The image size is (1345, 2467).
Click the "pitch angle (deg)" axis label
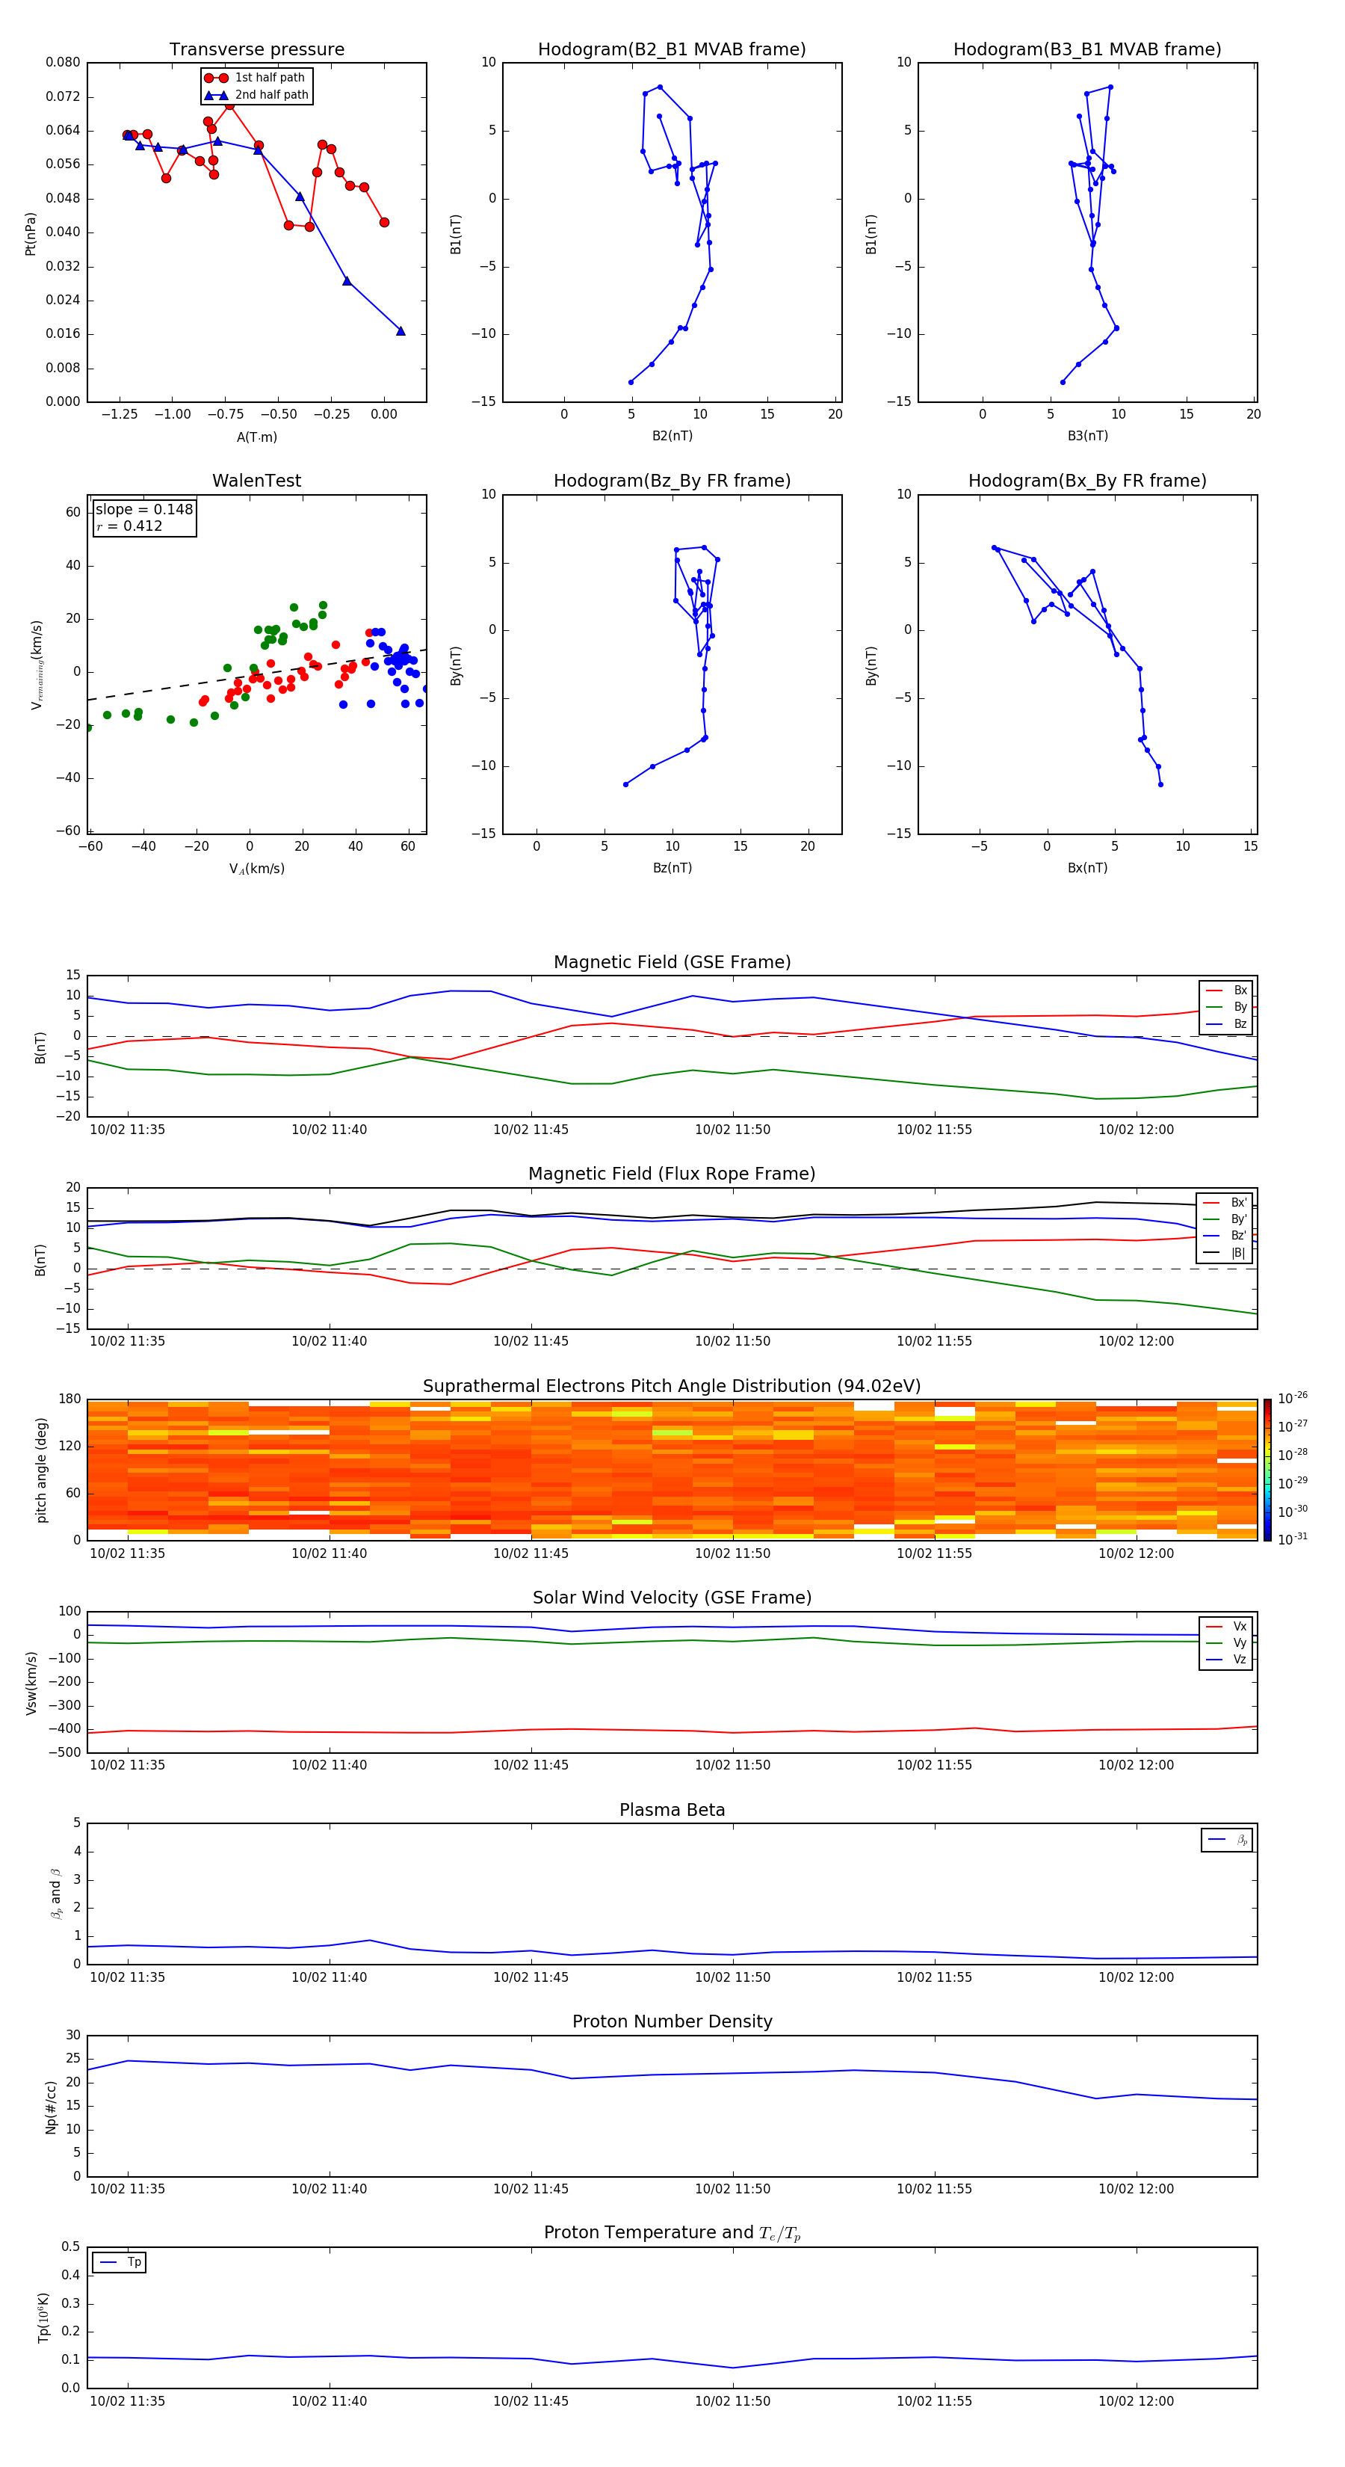tap(41, 1470)
